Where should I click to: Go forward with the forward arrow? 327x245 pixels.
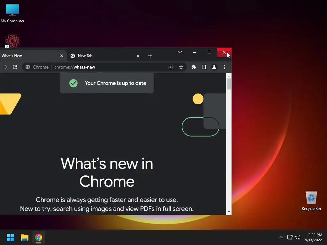(4, 67)
